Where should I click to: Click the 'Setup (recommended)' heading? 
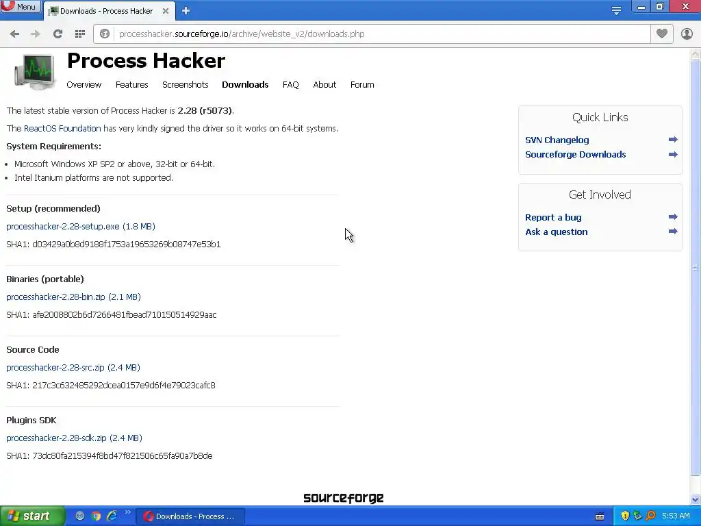[x=53, y=208]
